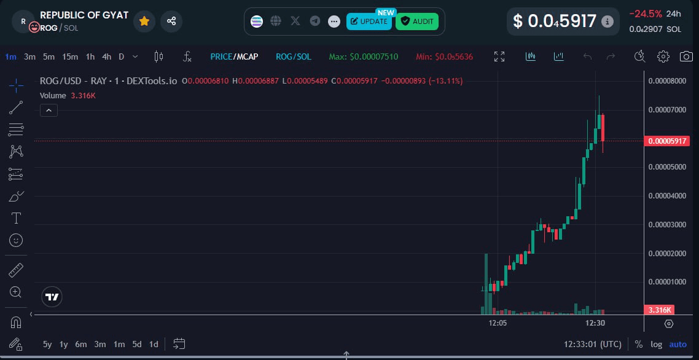Select the D daily interval

click(121, 57)
